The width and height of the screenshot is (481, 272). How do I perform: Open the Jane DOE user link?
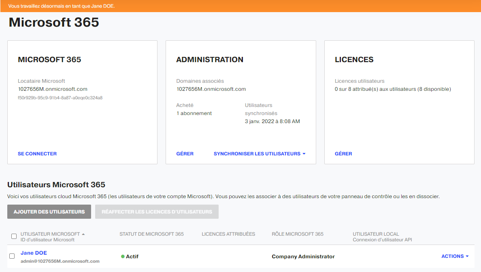[34, 253]
